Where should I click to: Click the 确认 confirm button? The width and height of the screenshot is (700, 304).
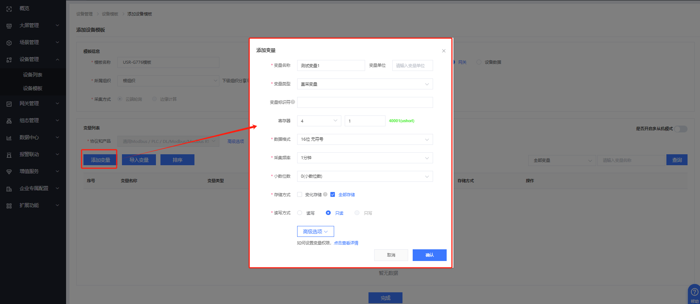click(429, 255)
